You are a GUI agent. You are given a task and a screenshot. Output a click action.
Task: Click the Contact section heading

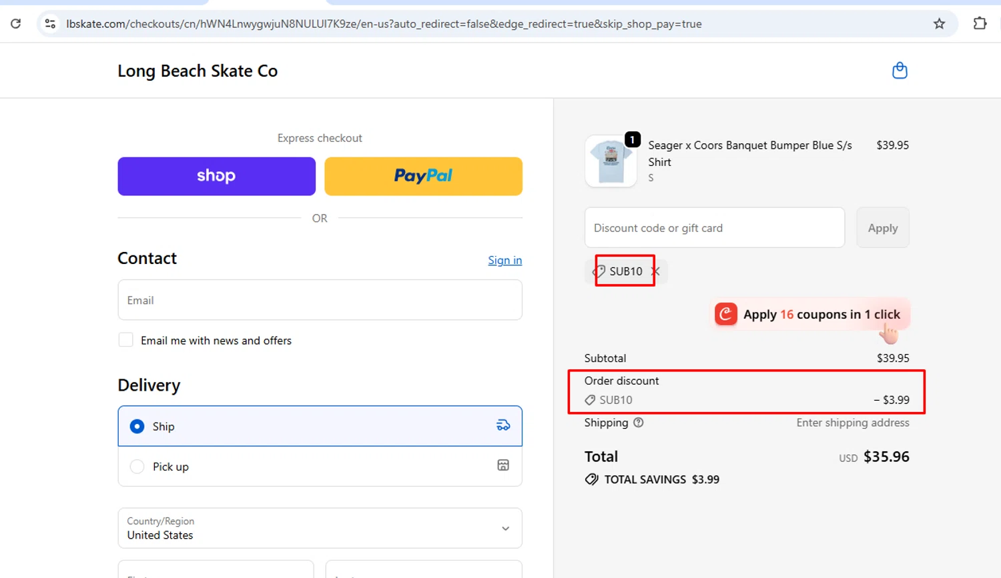(x=147, y=258)
